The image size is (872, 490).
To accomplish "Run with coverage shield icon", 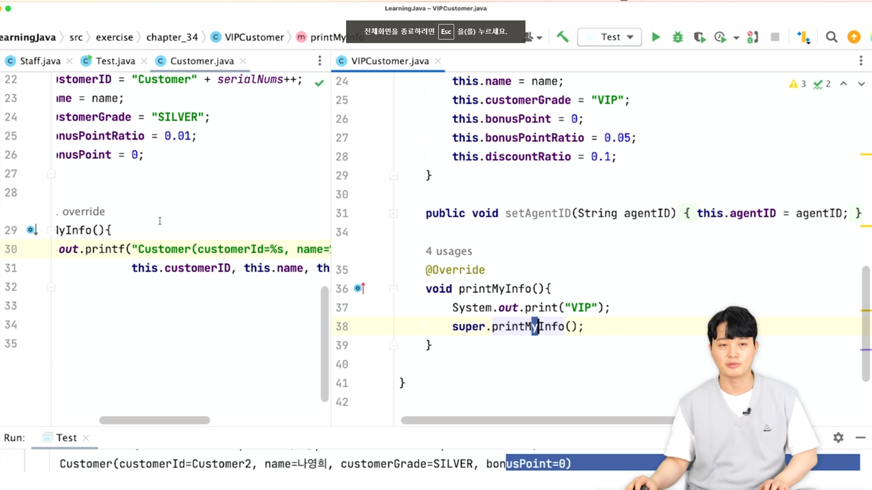I will point(699,37).
